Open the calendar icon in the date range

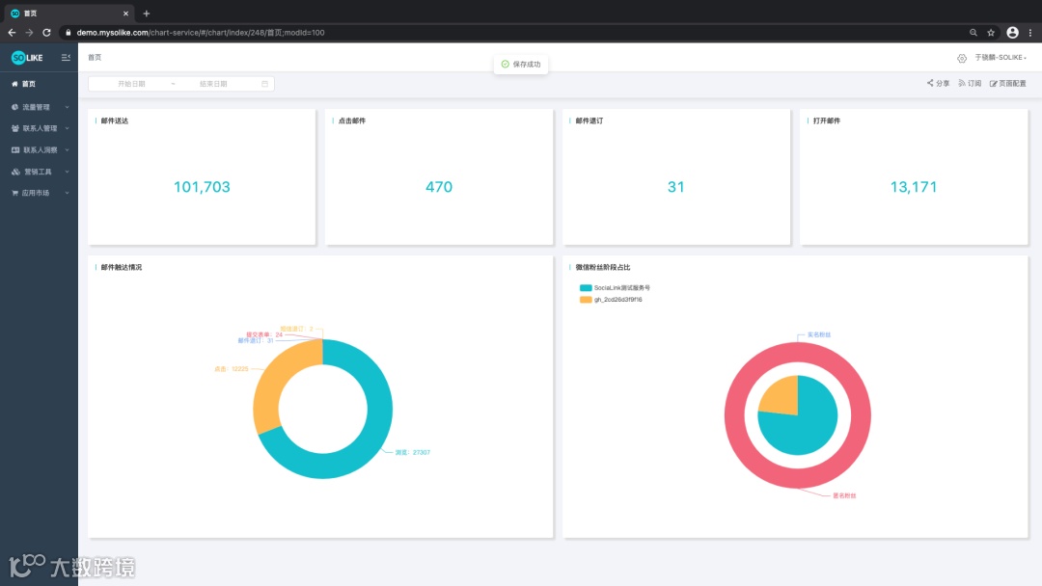tap(264, 84)
